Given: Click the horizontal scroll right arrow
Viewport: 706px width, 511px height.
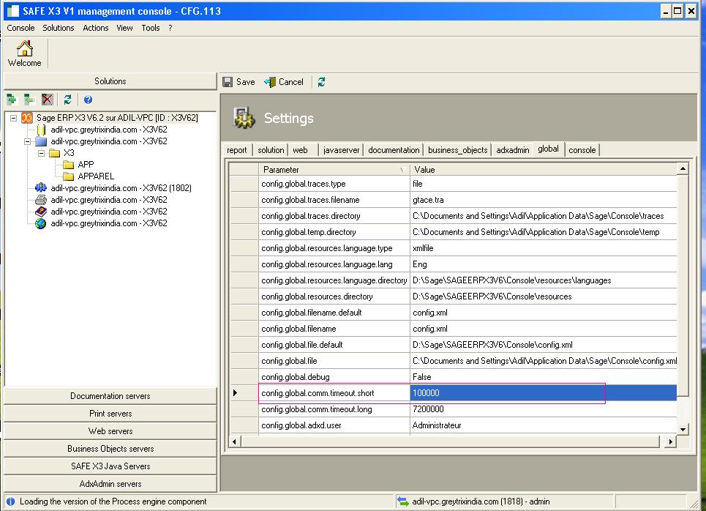Looking at the screenshot, I should pyautogui.click(x=671, y=441).
